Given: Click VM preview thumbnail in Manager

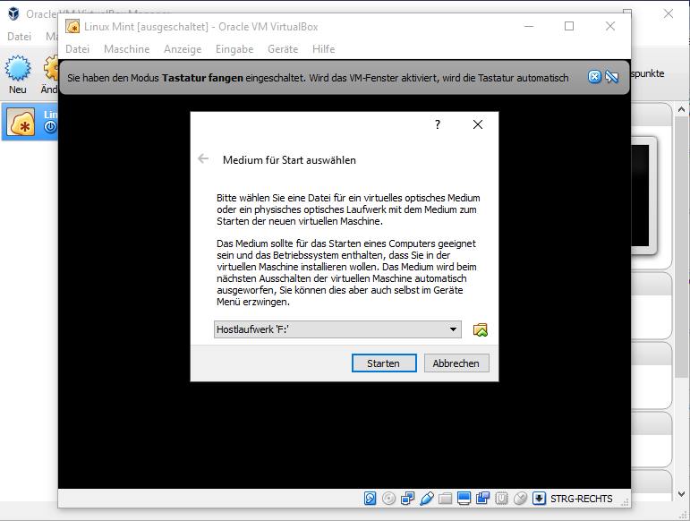Looking at the screenshot, I should click(643, 196).
